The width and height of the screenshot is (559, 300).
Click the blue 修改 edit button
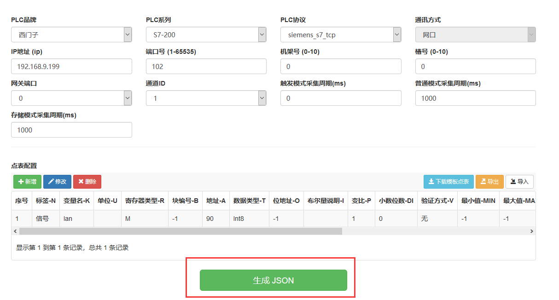(x=57, y=182)
